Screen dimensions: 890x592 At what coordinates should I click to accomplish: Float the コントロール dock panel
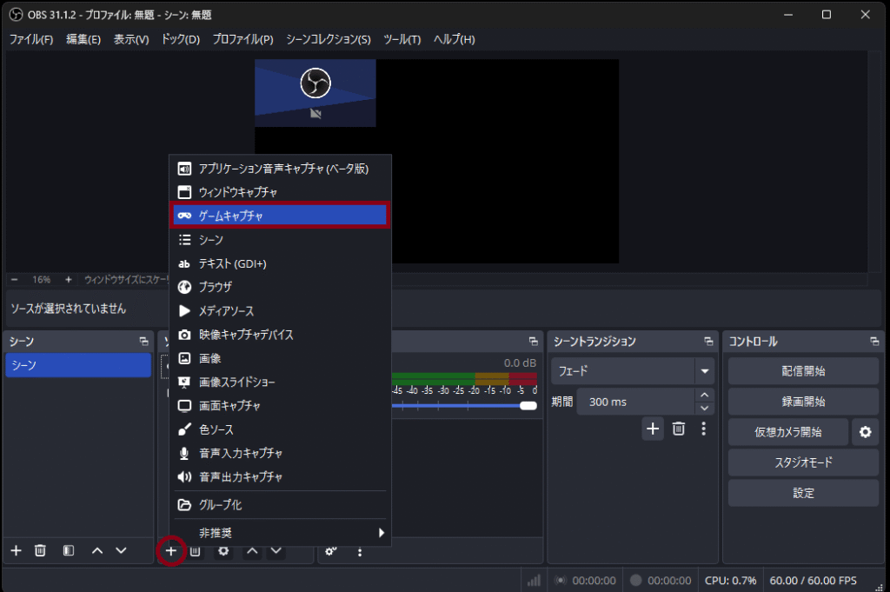(874, 341)
